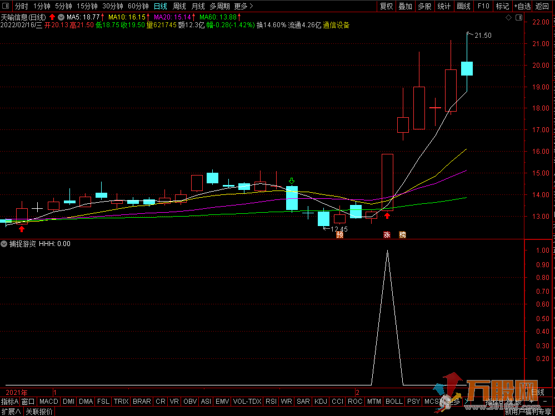Viewport: 555px width, 416px height.
Task: Toggle the right side panel icon
Action: point(519,18)
